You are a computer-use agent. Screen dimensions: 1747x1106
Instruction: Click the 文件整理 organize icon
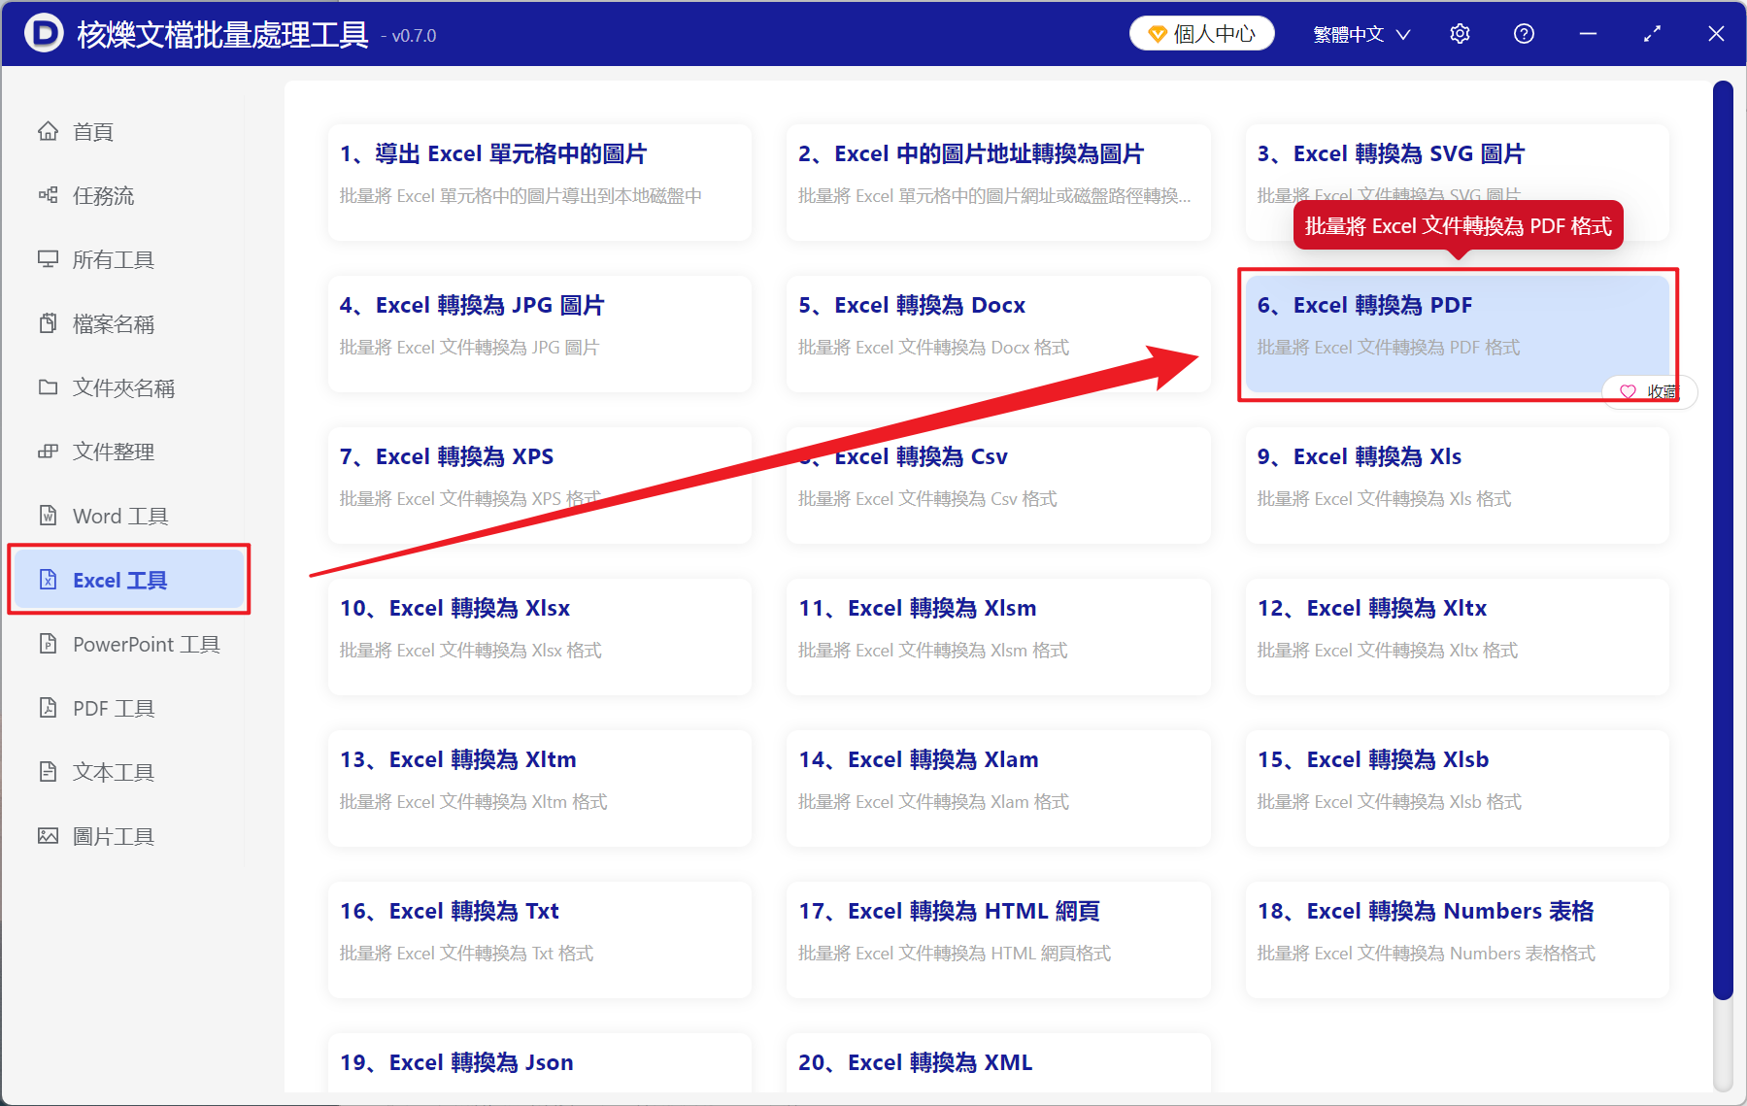[48, 452]
